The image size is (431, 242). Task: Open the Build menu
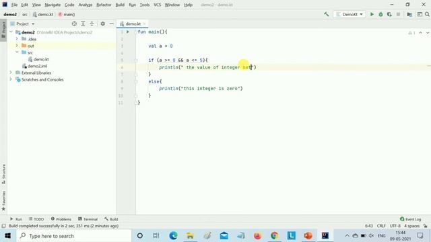(x=120, y=5)
